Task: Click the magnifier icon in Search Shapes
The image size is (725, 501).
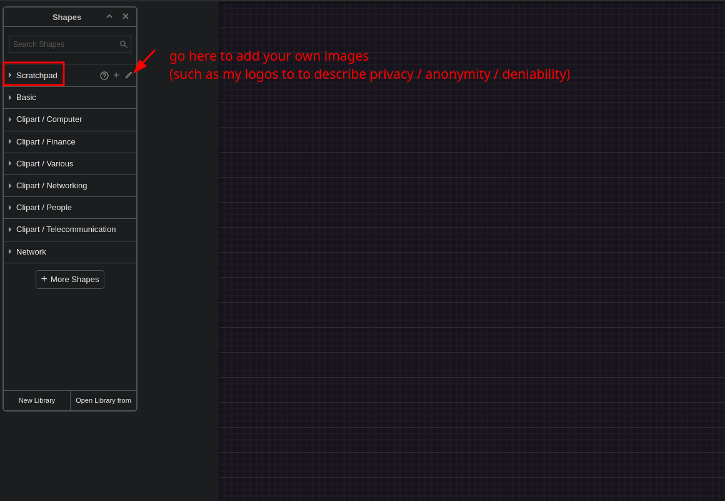Action: pyautogui.click(x=124, y=44)
